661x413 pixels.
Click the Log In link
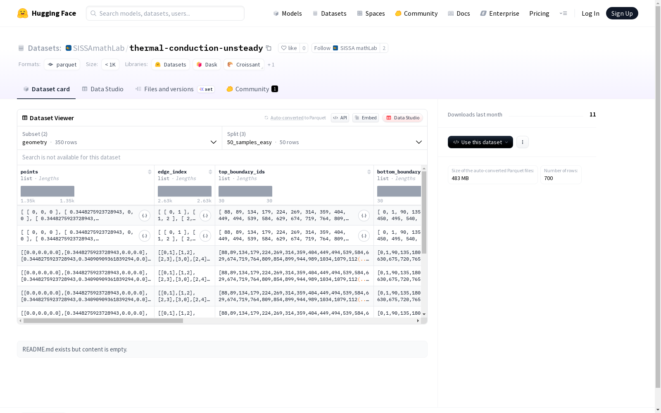point(590,13)
